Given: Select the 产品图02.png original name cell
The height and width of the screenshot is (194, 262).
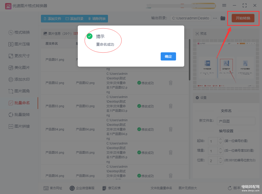Looking at the screenshot, I should pyautogui.click(x=55, y=83).
